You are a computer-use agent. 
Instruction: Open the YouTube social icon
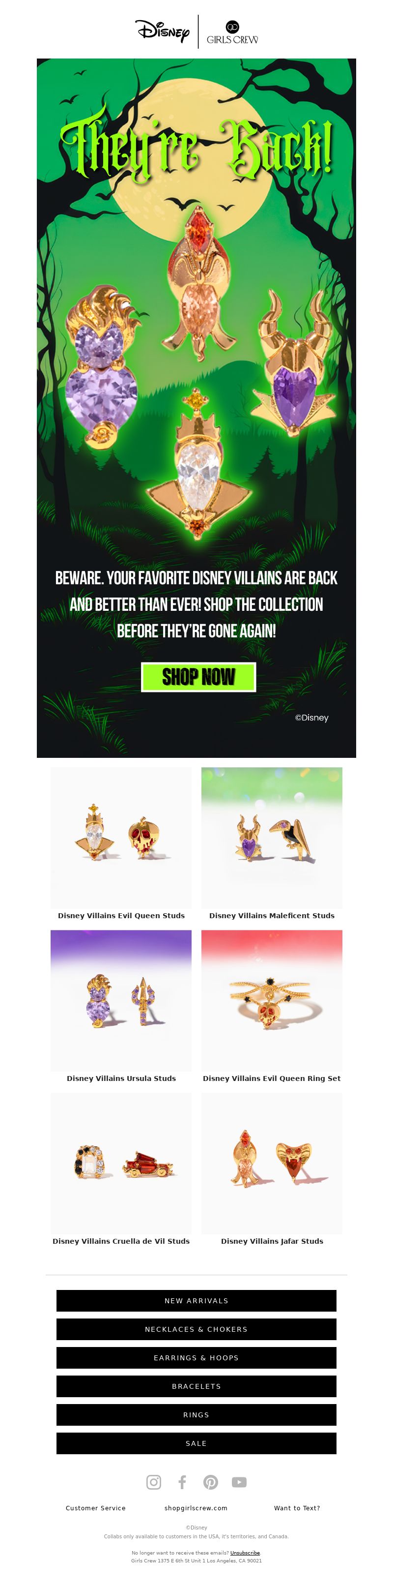coord(239,1481)
